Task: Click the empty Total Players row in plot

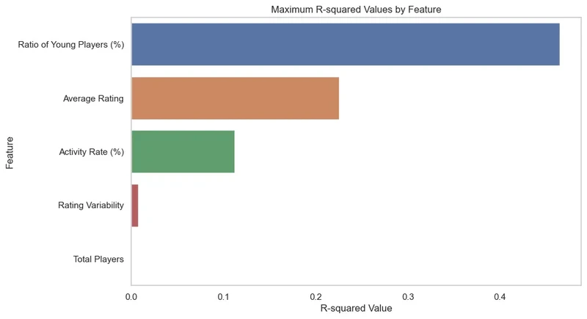Action: click(x=352, y=259)
